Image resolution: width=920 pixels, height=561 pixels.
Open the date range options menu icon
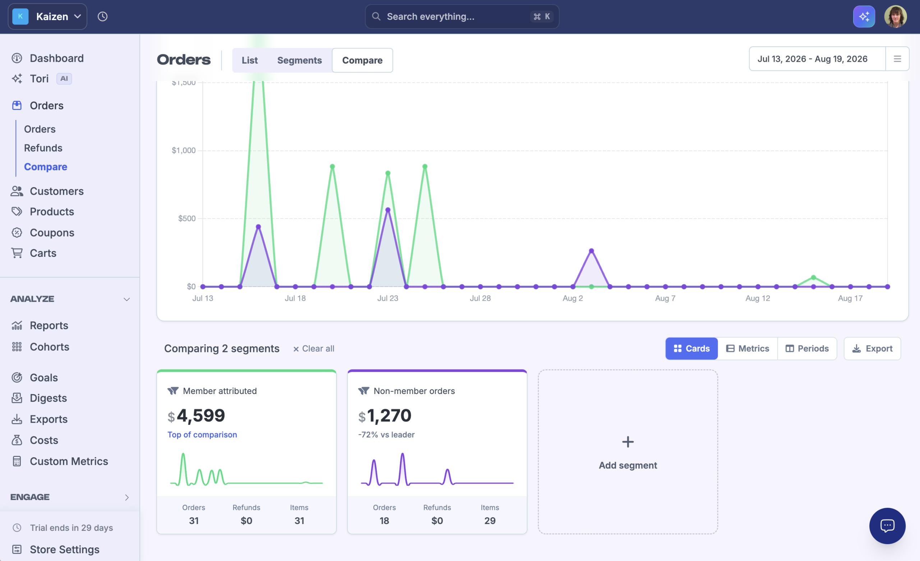coord(897,59)
